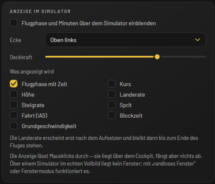Uncheck Flugphase mit Zeit checkbox
Screen dimensions: 215x184
[13, 83]
